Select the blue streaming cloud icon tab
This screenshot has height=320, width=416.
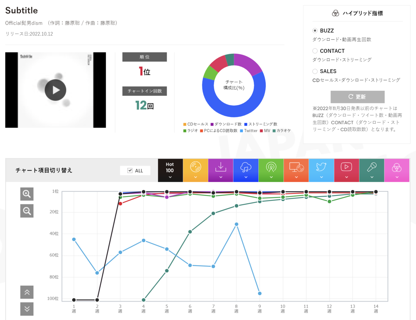tap(246, 170)
